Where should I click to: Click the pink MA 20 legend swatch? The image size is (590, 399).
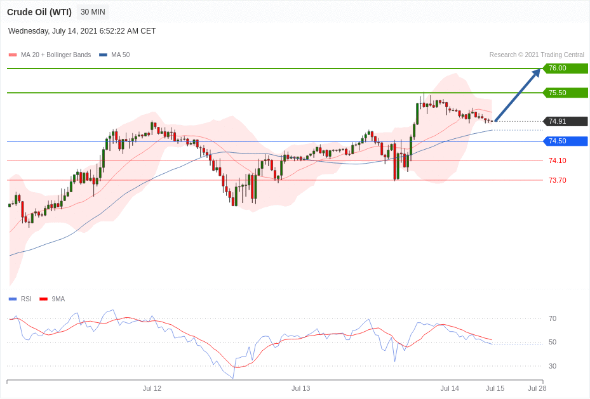click(x=13, y=55)
